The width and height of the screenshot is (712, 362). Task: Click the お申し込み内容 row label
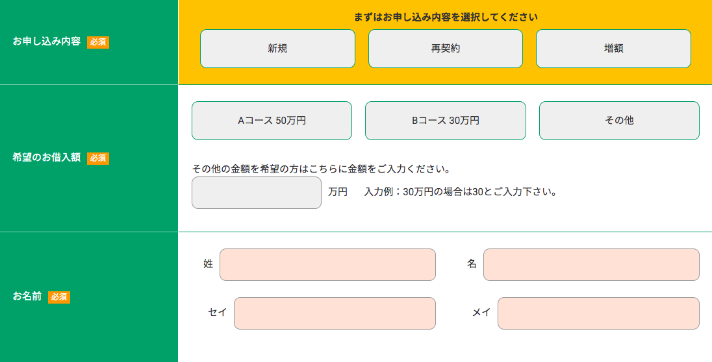(x=47, y=42)
